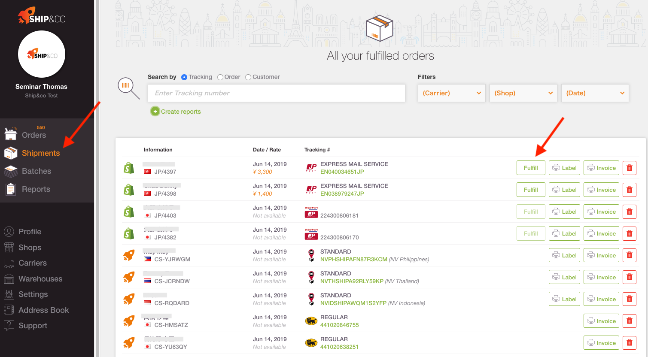648x357 pixels.
Task: Click the rate ¥ 3,300 text
Action: pos(262,172)
